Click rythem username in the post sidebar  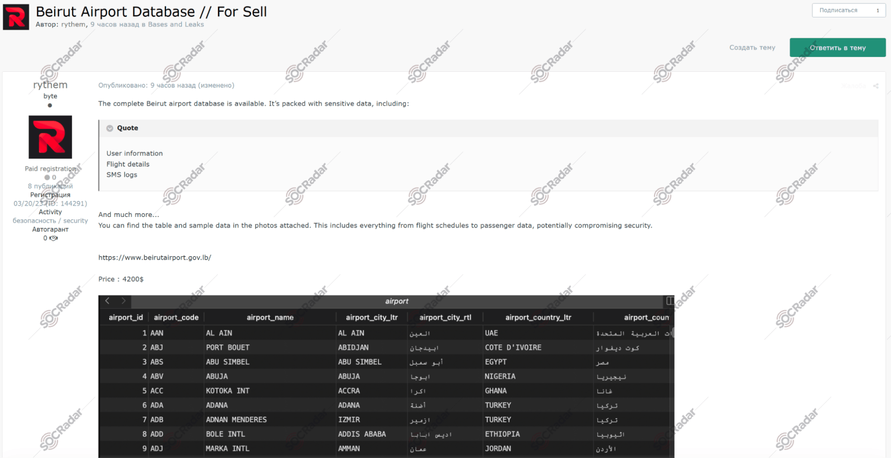(x=50, y=85)
